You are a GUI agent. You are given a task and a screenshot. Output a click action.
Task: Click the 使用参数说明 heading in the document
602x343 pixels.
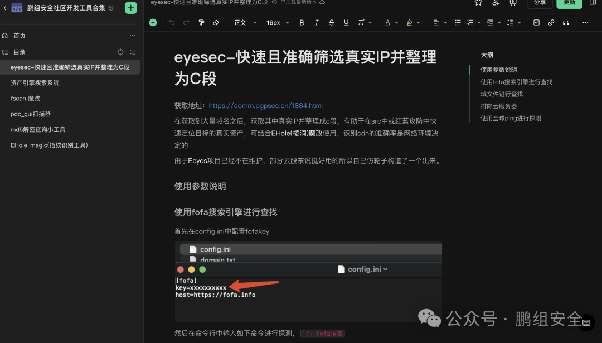point(200,187)
